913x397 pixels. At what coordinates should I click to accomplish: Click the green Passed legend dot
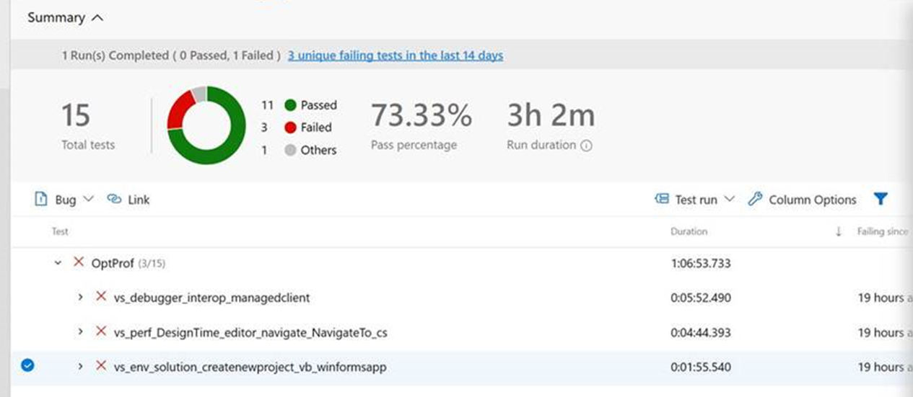290,105
